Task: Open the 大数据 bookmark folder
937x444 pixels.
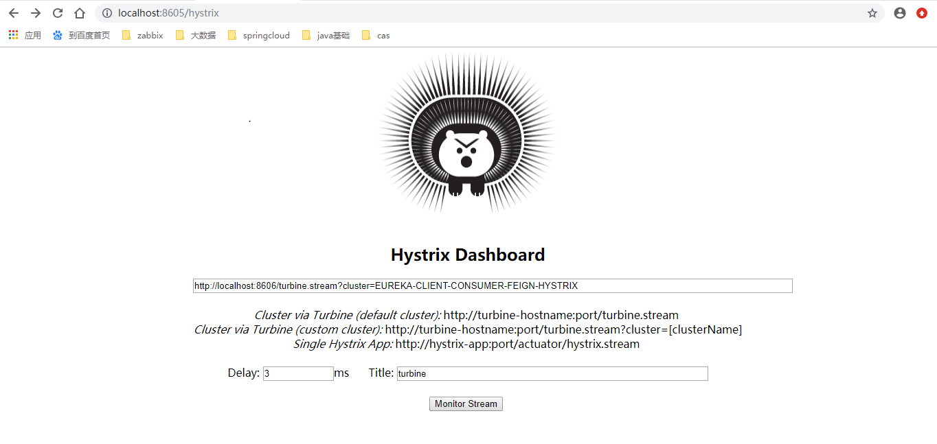Action: pos(196,35)
